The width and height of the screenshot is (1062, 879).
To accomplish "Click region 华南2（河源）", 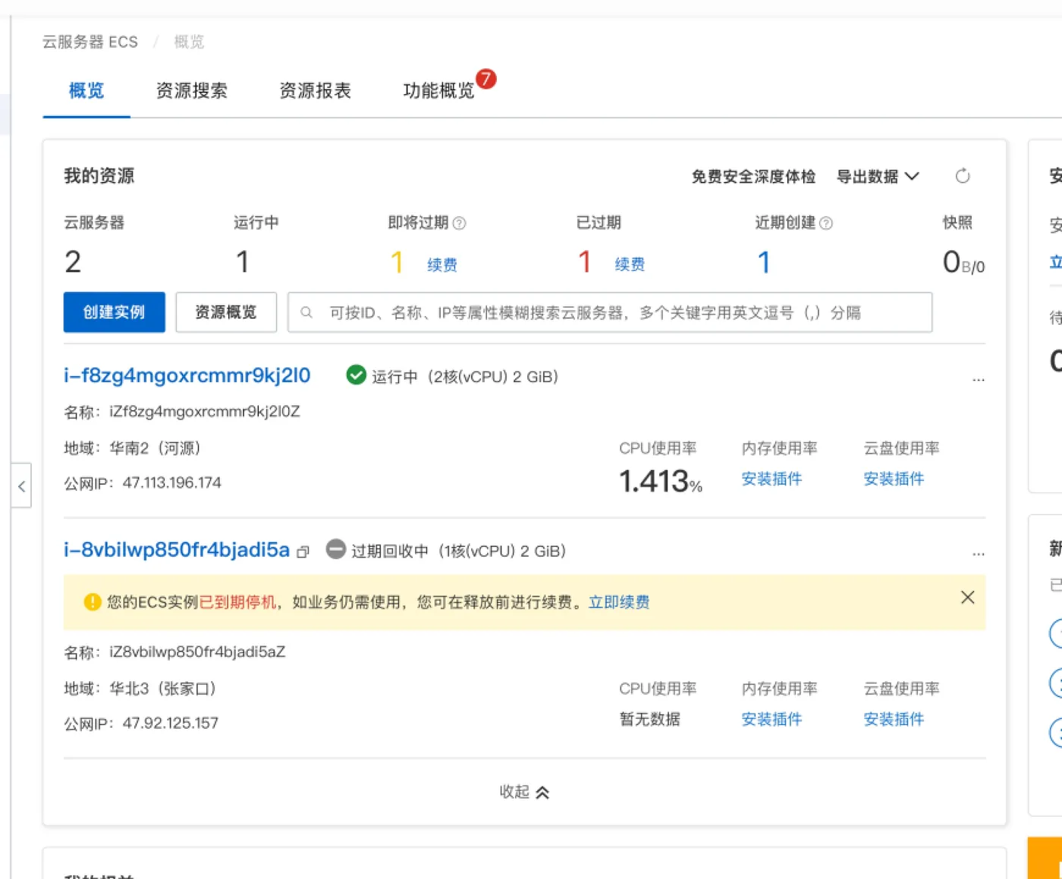I will [155, 448].
